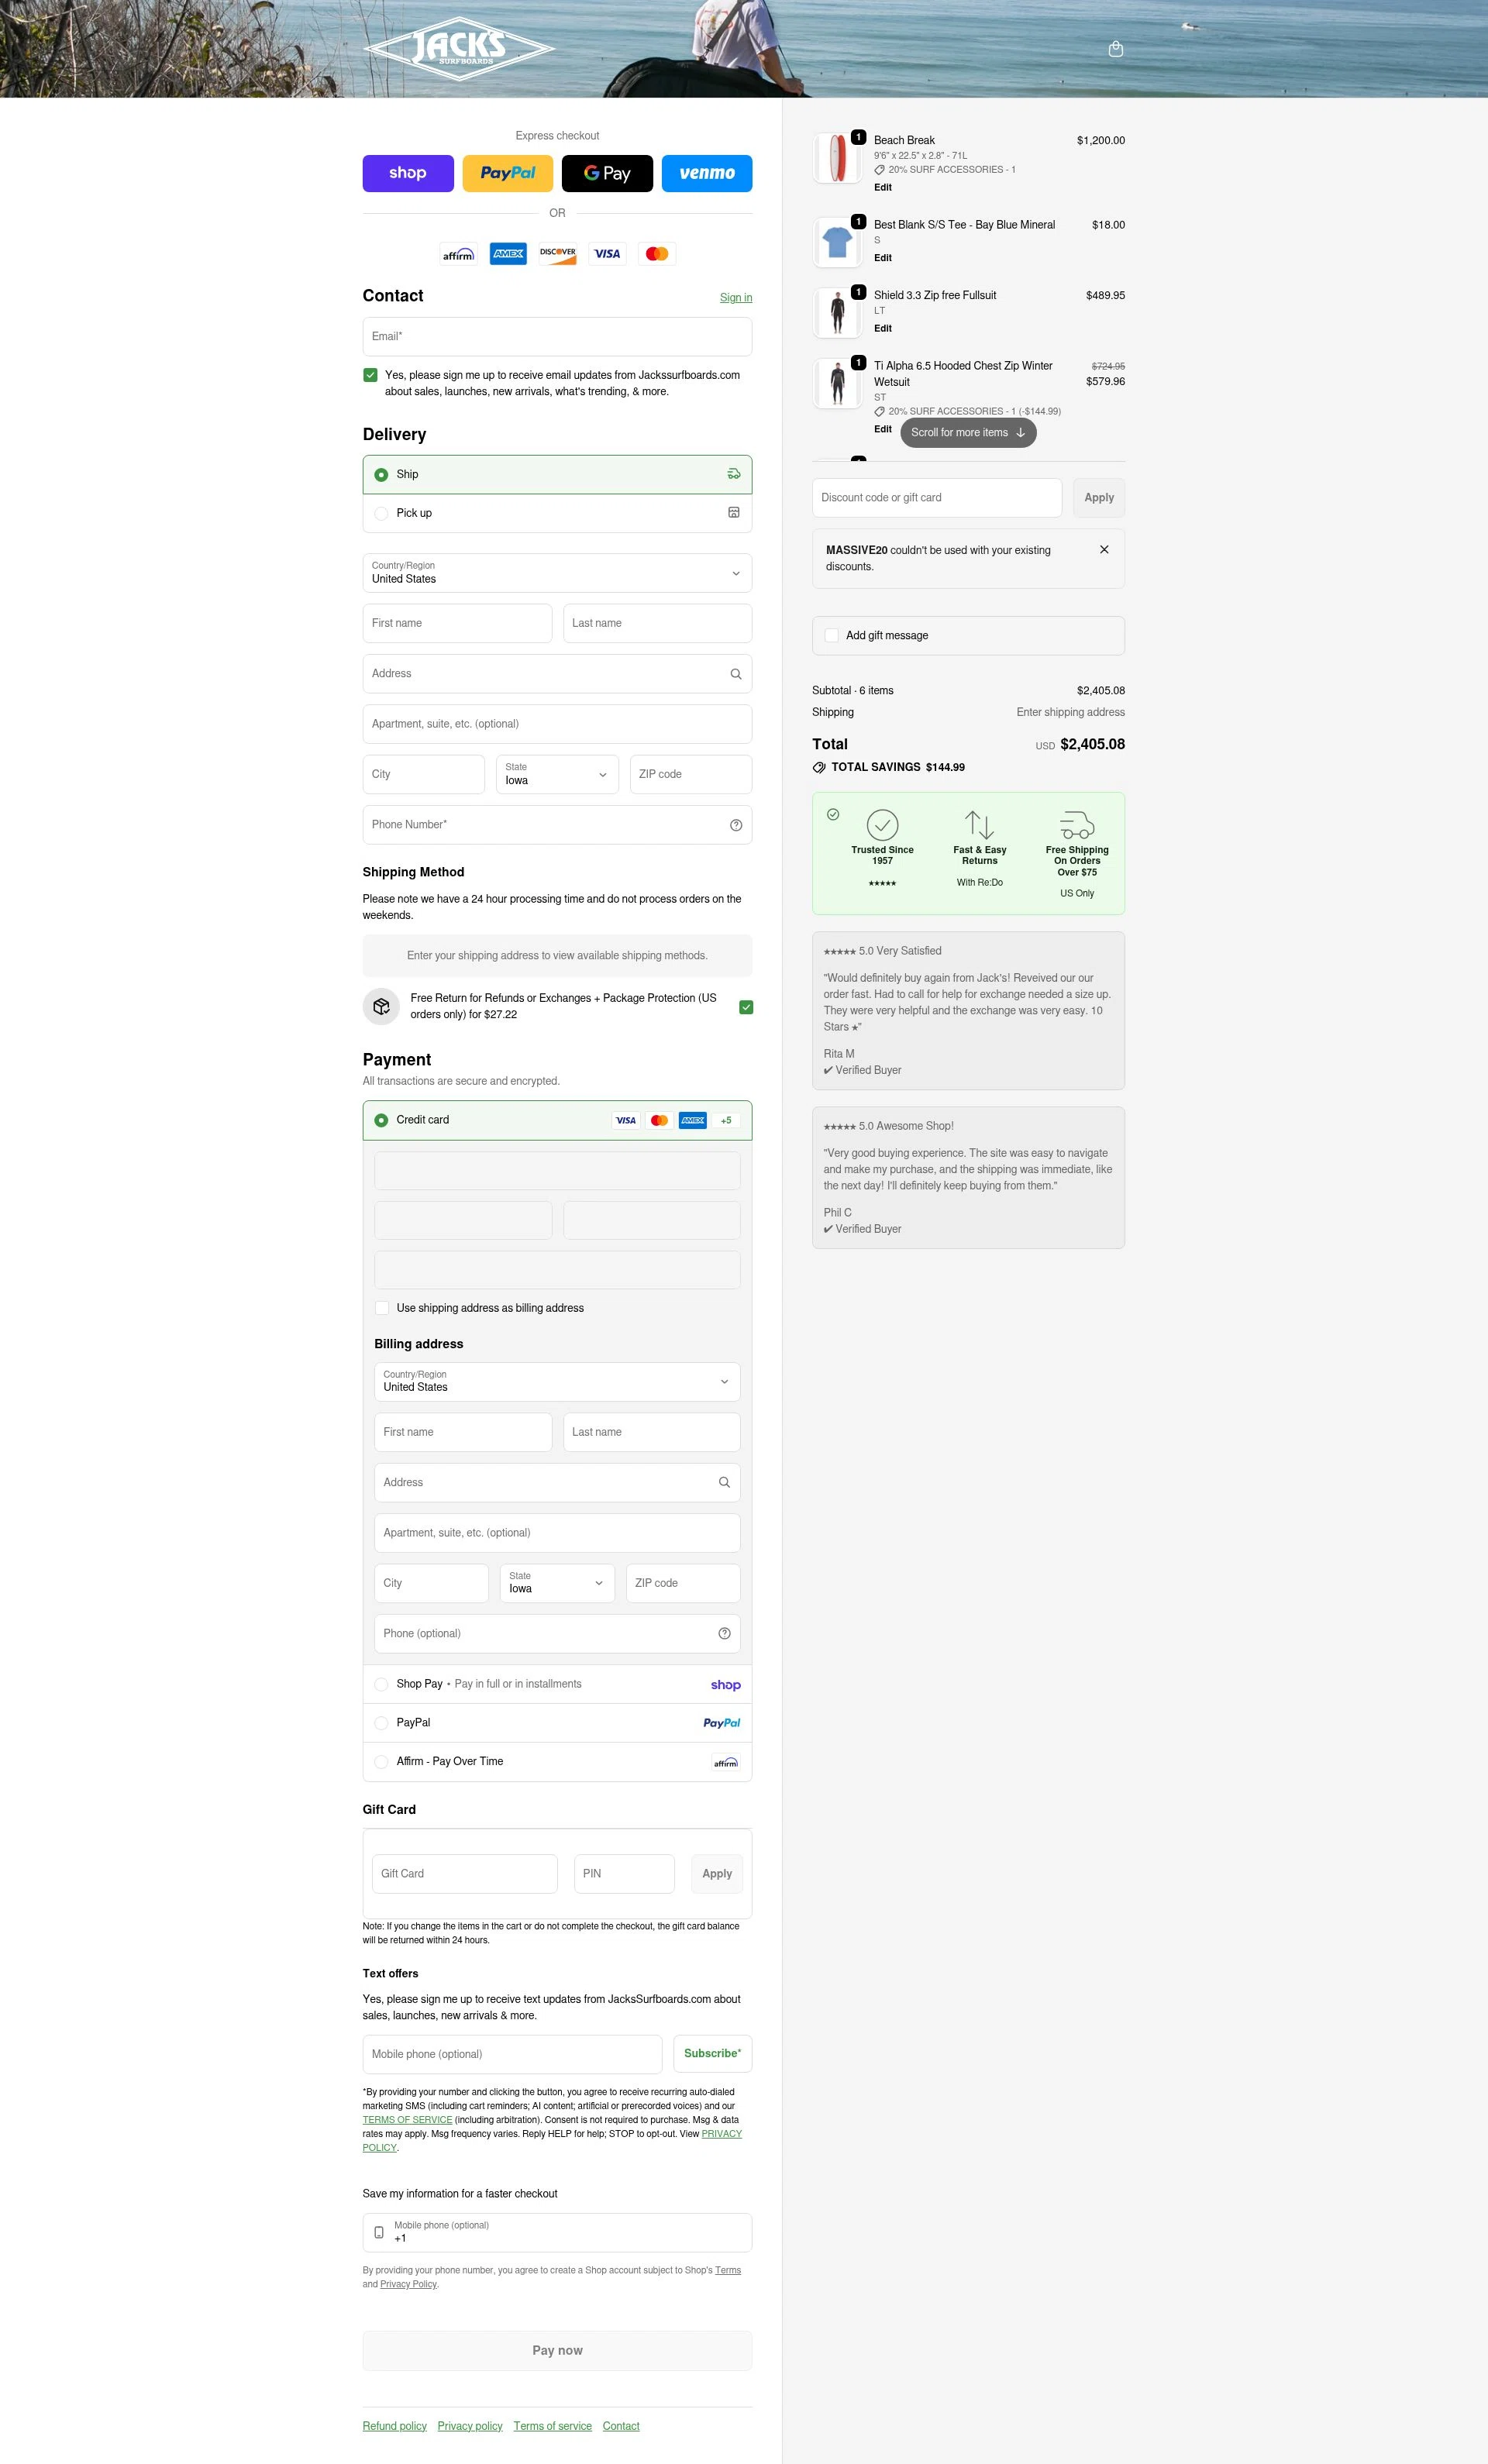Viewport: 1488px width, 2464px height.
Task: Click the Jack's Surfboards logo
Action: point(458,48)
